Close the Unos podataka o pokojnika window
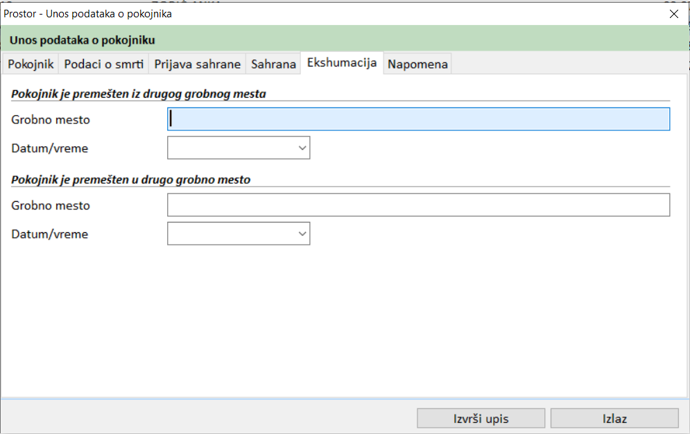 pos(673,13)
